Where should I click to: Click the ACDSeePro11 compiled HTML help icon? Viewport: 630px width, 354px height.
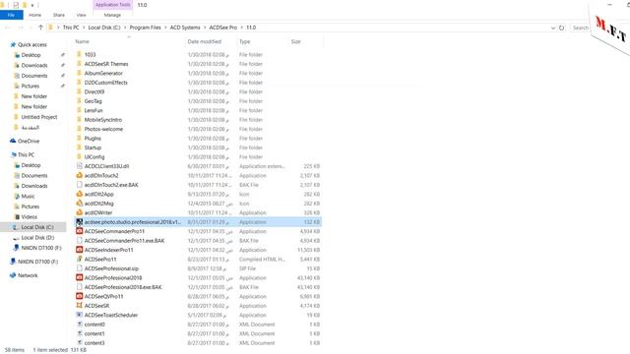pyautogui.click(x=79, y=259)
